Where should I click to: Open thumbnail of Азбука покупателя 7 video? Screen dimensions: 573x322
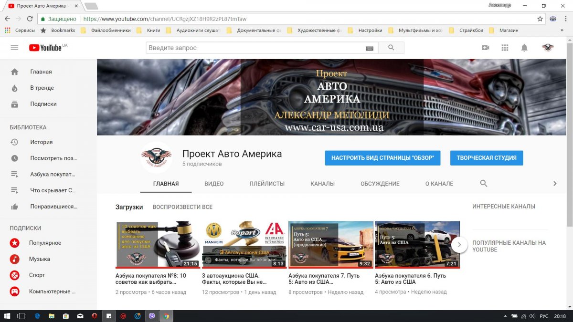330,244
